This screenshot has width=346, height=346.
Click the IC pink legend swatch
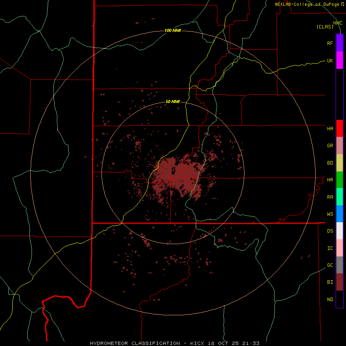[x=339, y=248]
